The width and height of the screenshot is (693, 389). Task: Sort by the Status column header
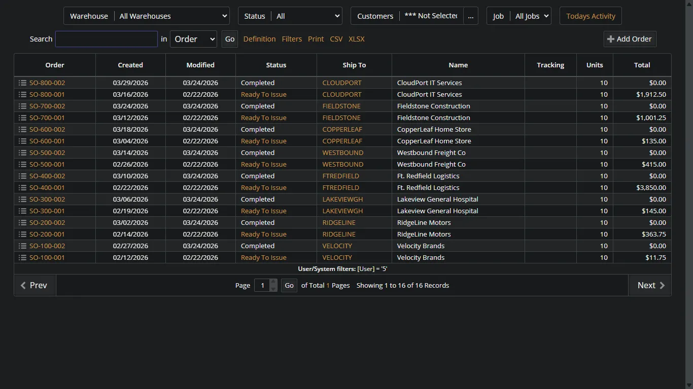click(x=276, y=65)
